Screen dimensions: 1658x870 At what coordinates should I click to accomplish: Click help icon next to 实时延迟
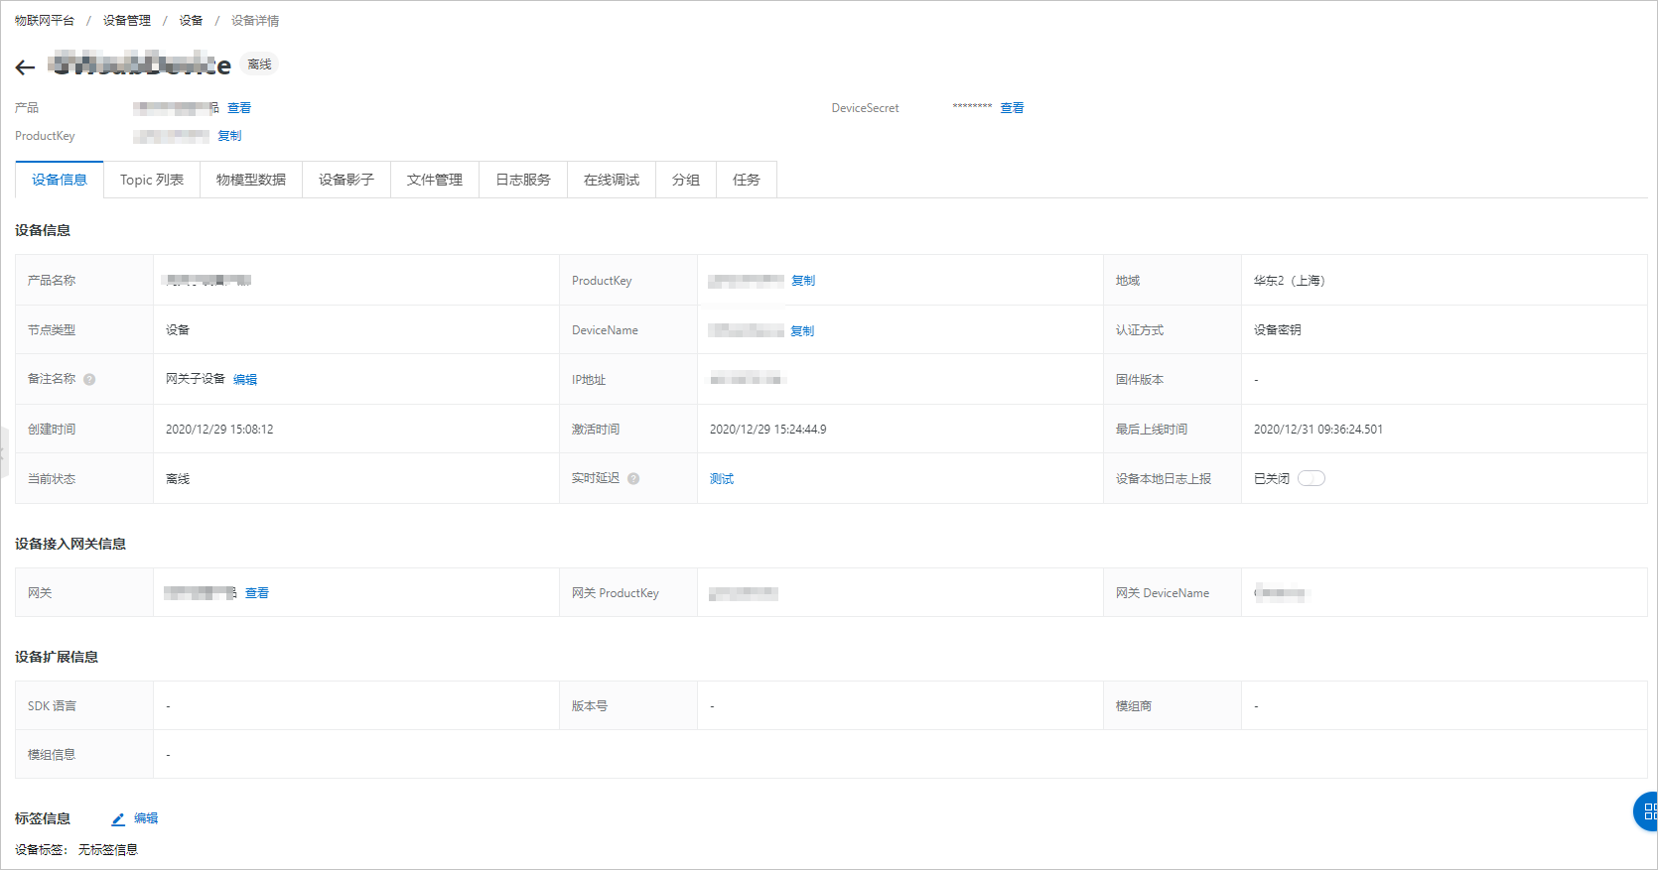[x=633, y=479]
